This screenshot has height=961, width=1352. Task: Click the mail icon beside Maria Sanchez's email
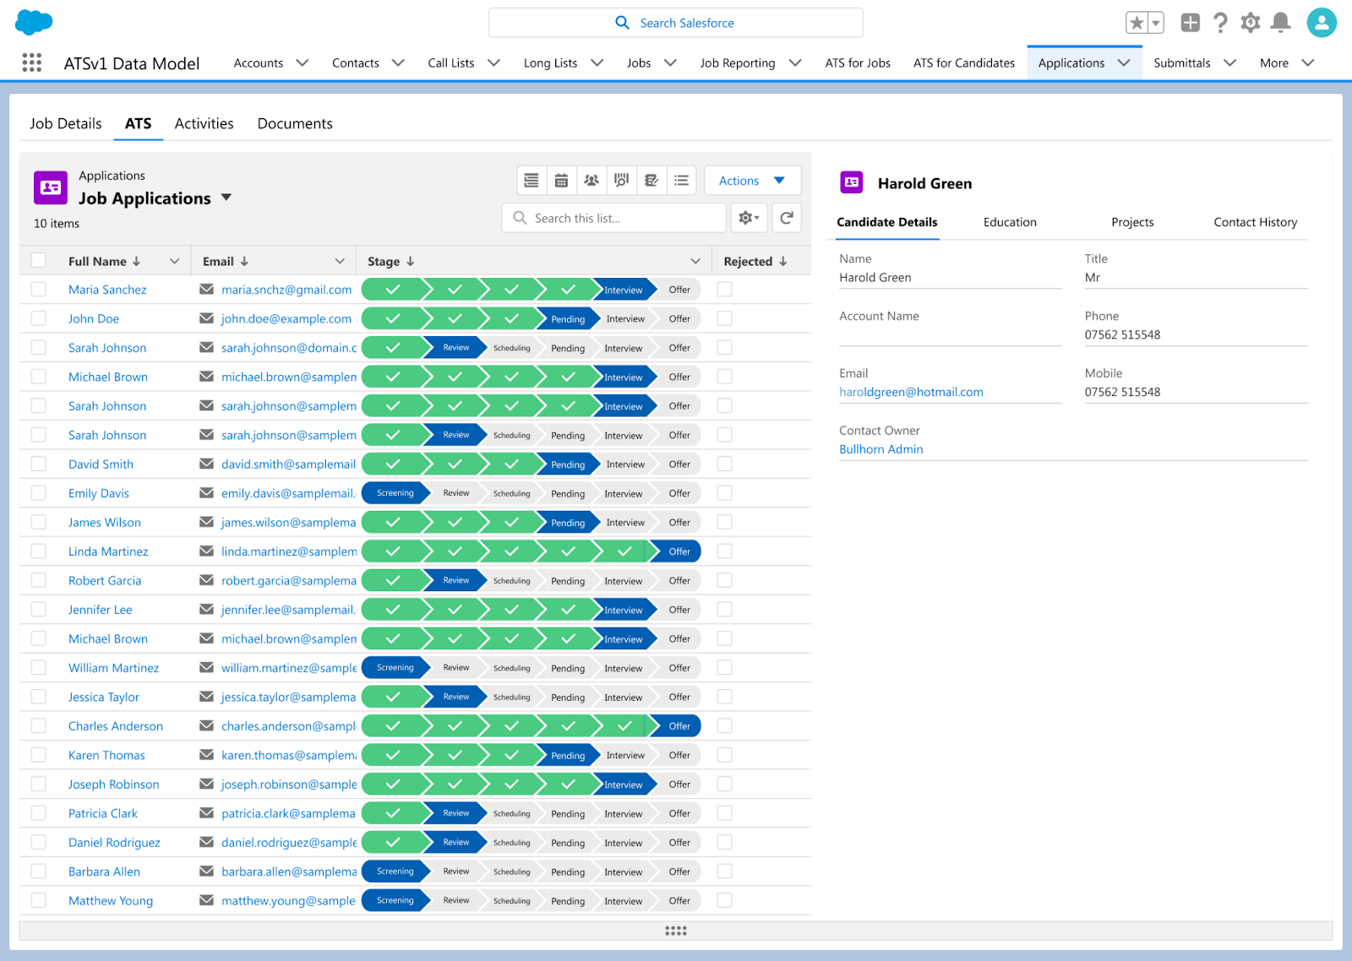coord(206,290)
